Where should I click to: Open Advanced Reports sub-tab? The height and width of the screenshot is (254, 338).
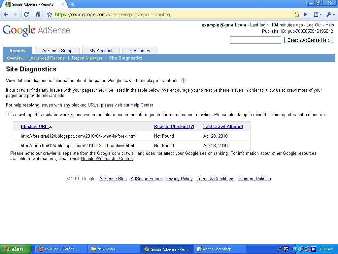coord(48,58)
